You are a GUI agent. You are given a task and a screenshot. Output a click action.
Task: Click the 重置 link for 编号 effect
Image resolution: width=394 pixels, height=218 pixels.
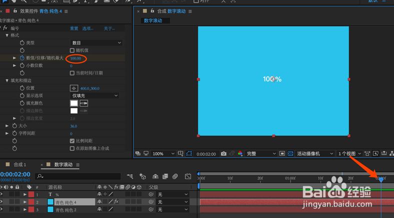pyautogui.click(x=74, y=28)
